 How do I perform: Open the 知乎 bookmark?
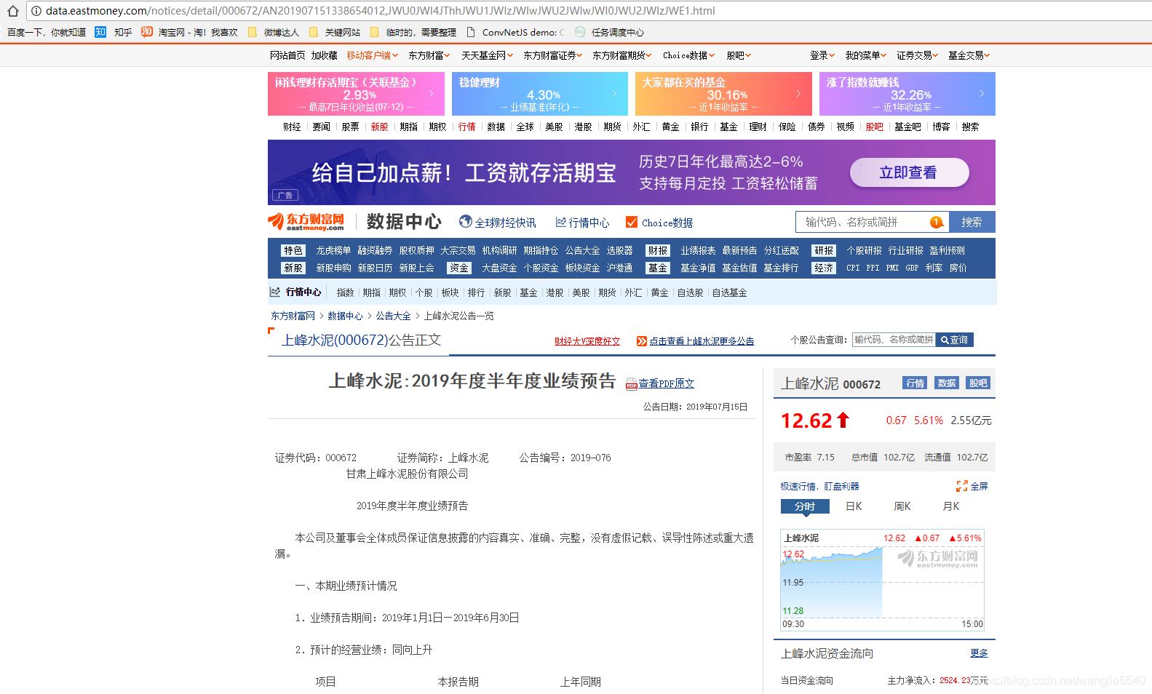[114, 32]
